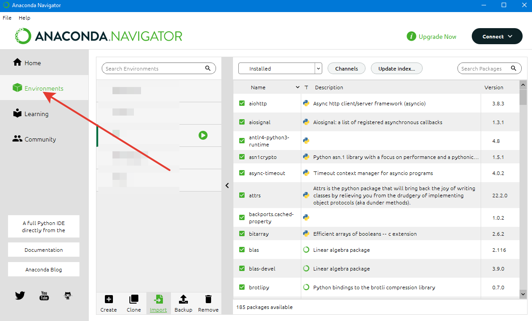Open the File menu
This screenshot has width=532, height=321.
tap(7, 18)
